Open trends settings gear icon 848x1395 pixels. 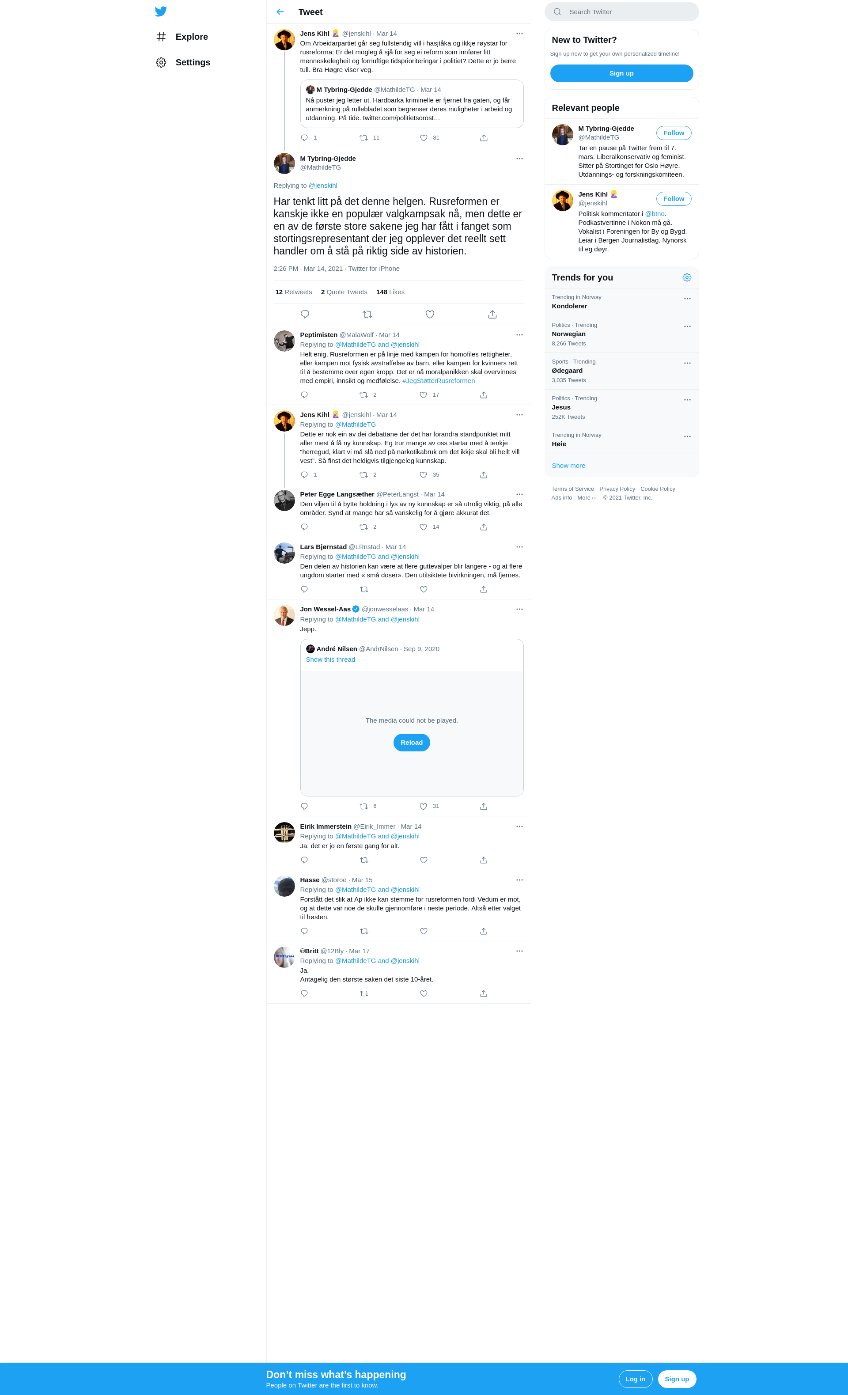(x=687, y=277)
